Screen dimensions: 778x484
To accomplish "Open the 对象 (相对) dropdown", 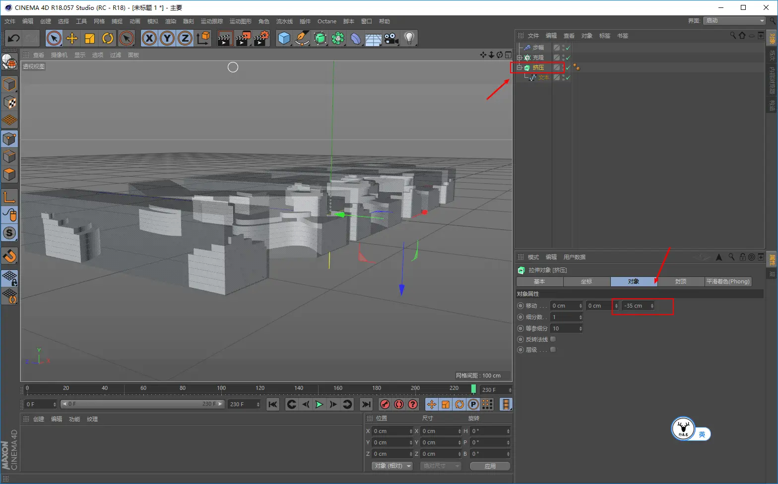I will 392,466.
